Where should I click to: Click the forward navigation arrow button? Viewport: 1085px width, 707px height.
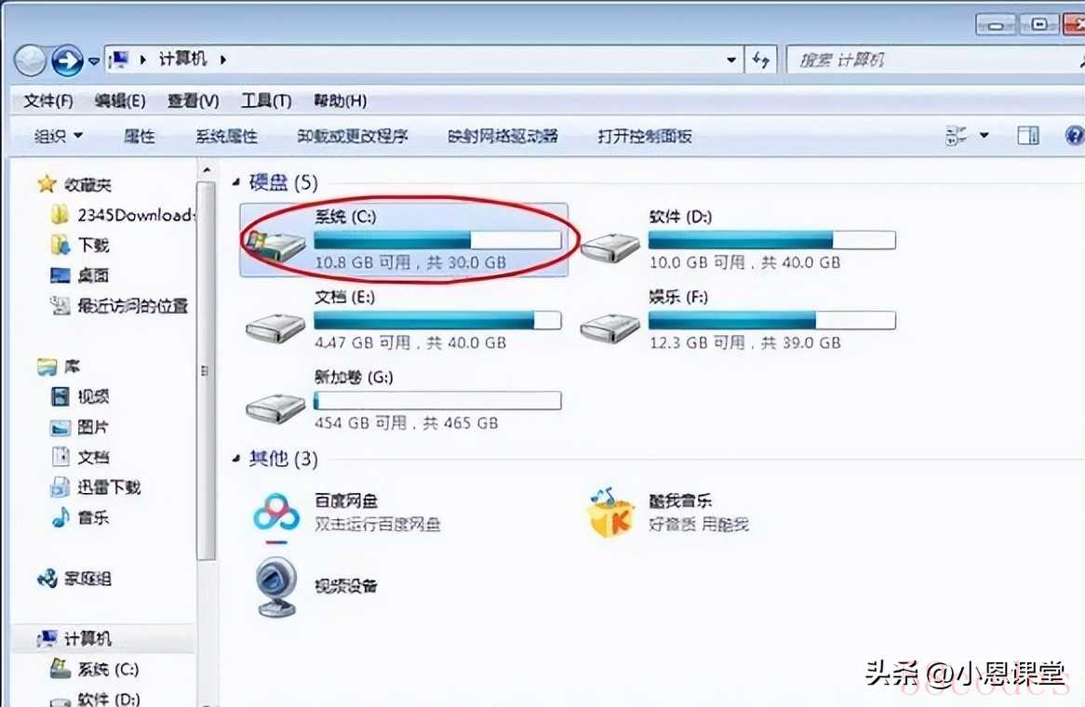click(x=67, y=60)
